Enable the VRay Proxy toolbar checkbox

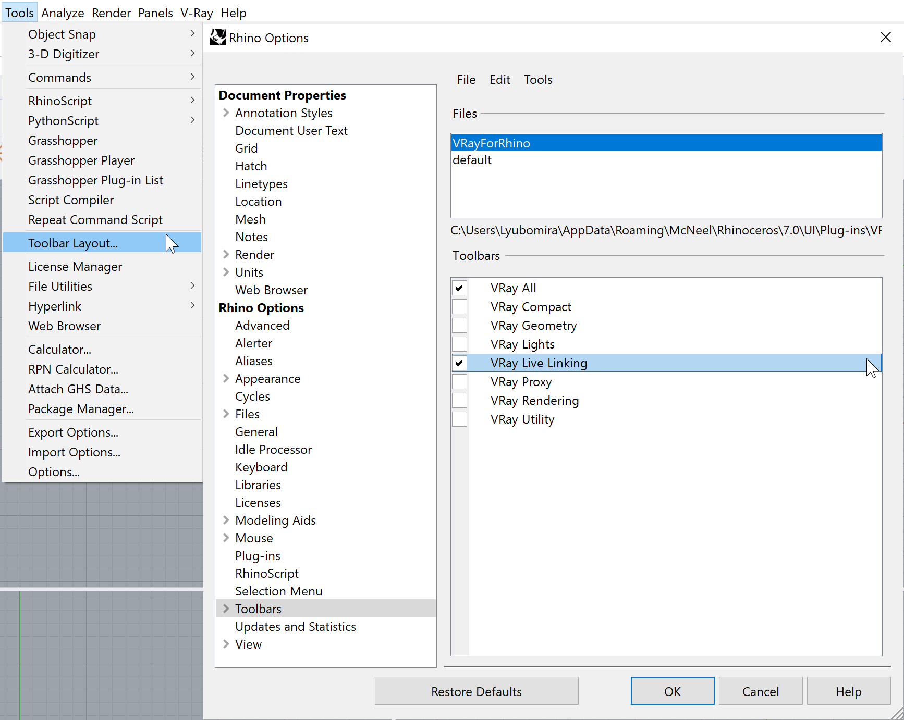[x=459, y=382]
